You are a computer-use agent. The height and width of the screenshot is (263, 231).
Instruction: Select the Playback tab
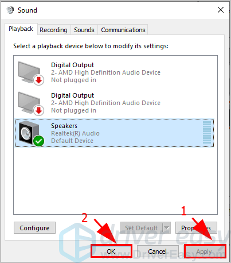(x=21, y=29)
